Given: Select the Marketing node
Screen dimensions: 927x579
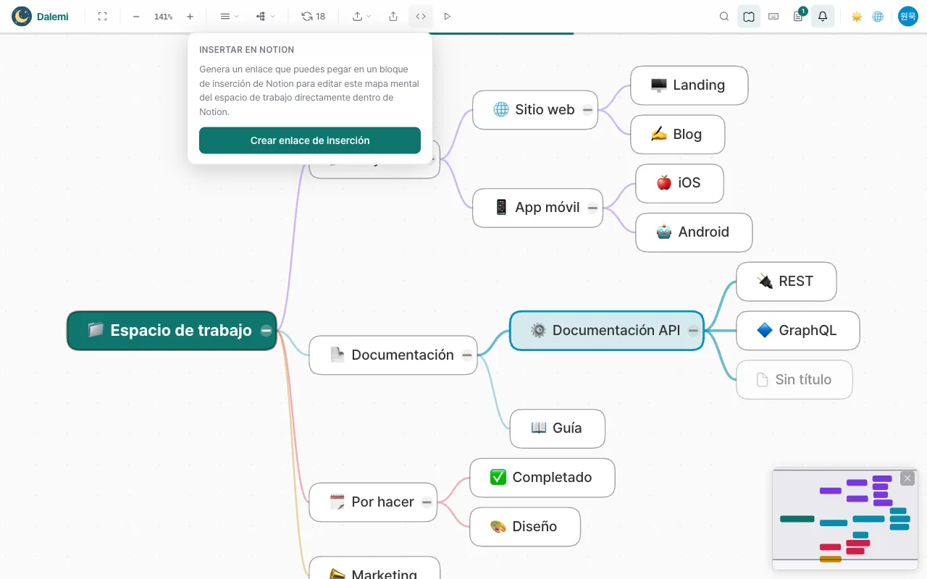Looking at the screenshot, I should [x=374, y=568].
